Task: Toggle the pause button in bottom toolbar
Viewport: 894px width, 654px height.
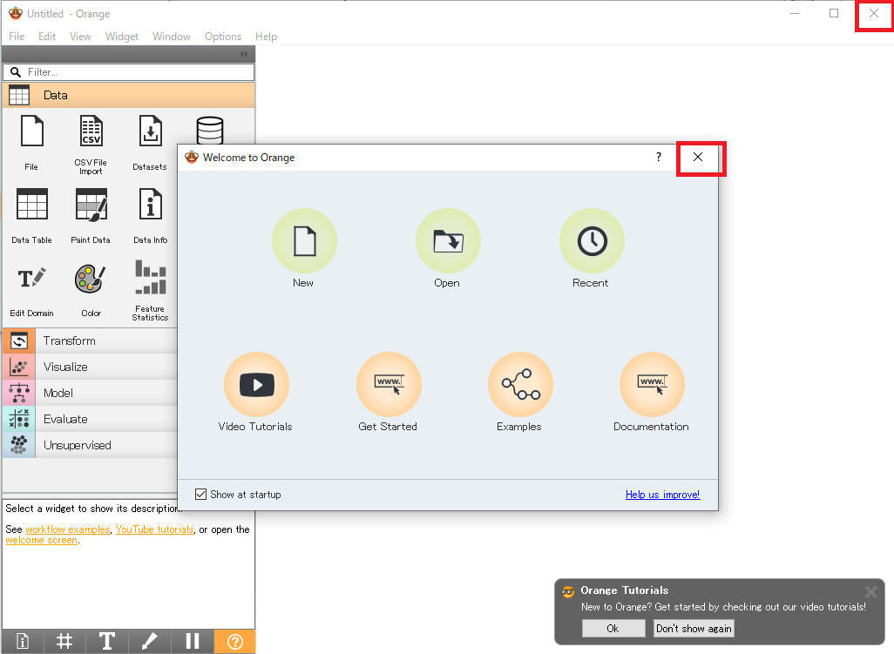Action: click(193, 642)
